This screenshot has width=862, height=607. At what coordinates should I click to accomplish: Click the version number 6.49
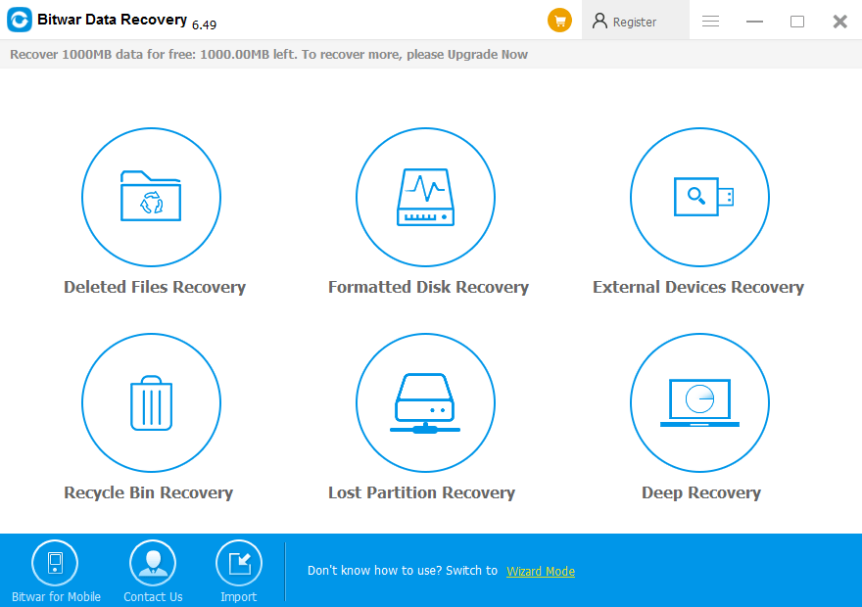204,24
